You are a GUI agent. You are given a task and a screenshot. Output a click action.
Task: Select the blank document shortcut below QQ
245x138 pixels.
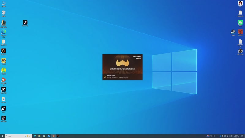240,13
